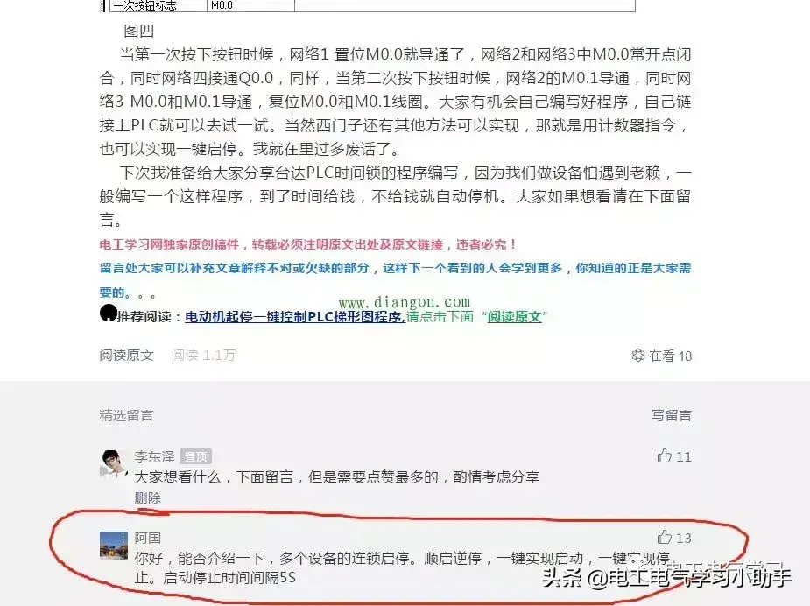Open 李东泽's profile avatar
The image size is (810, 606).
113,463
